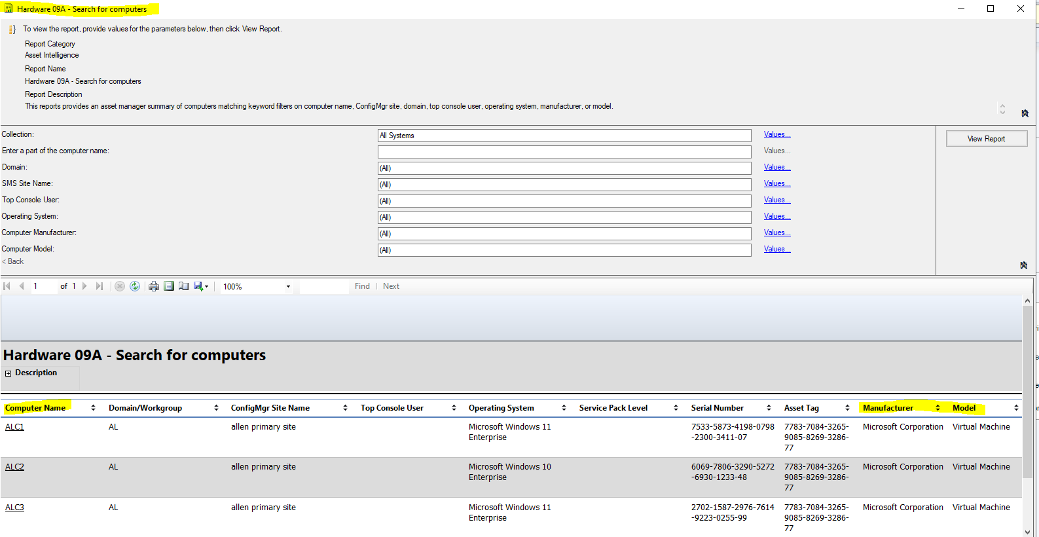This screenshot has height=537, width=1039.
Task: Click Next in the report toolbar
Action: (391, 286)
